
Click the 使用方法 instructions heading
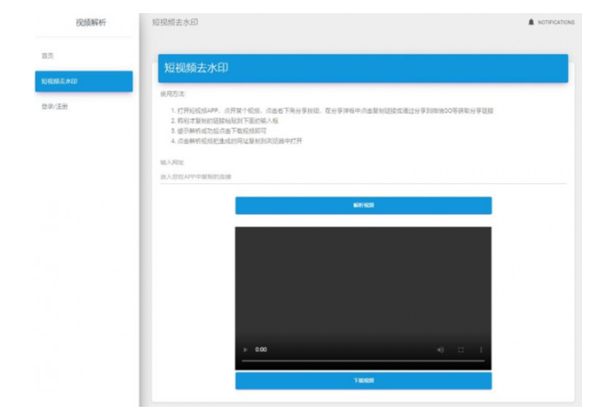[x=172, y=93]
